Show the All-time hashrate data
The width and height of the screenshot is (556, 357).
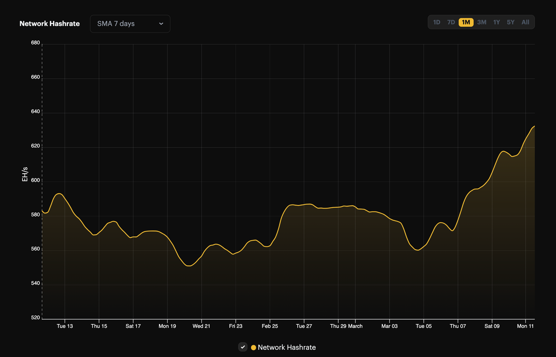point(525,22)
